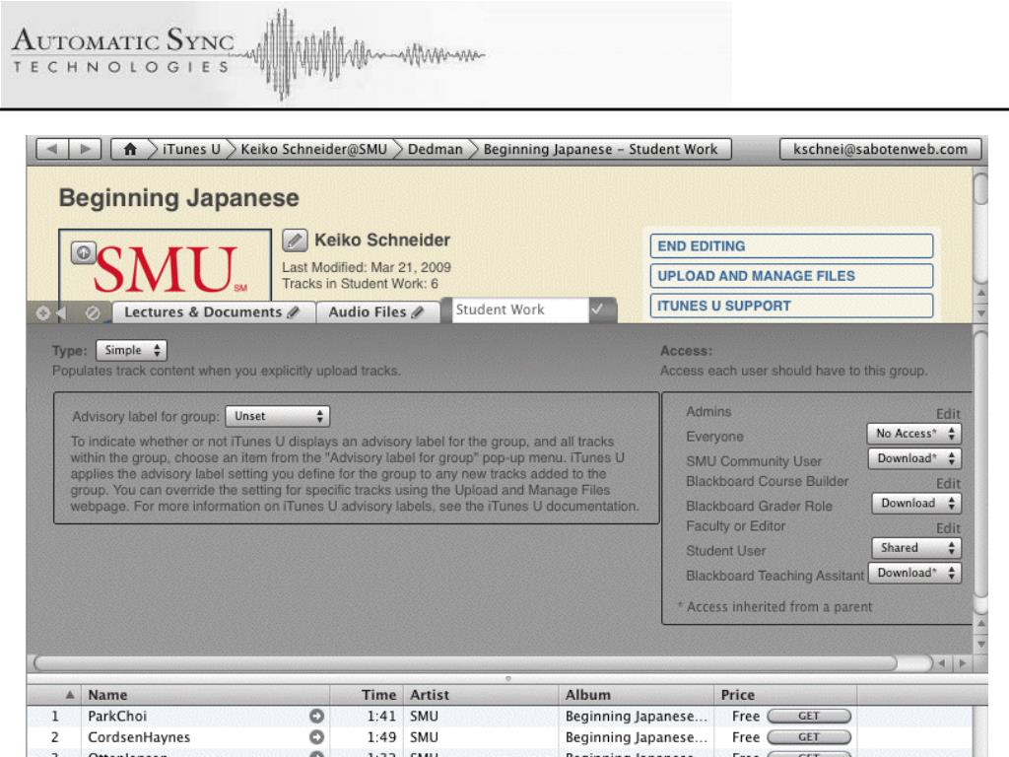Click the page vertical scrollbar thumb
This screenshot has width=1009, height=757.
[x=981, y=187]
